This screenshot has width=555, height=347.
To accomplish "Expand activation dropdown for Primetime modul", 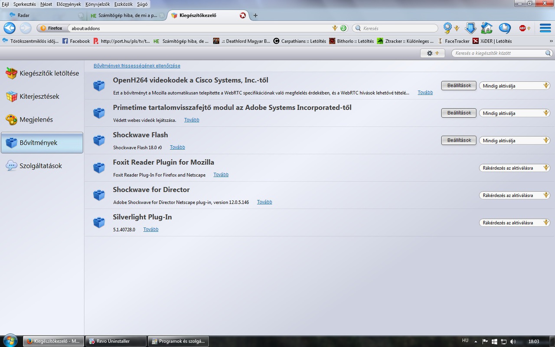I will [x=515, y=113].
